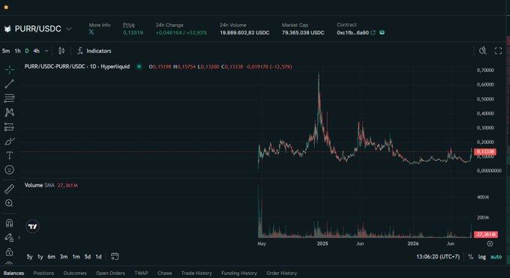Click the quick search magnifier icon

[483, 51]
